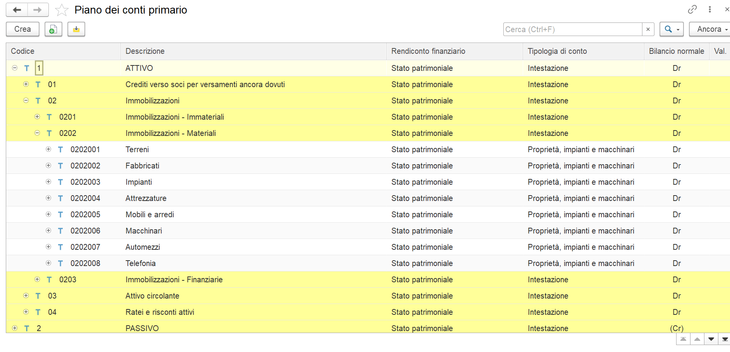Open the Ancora dropdown menu
Image resolution: width=730 pixels, height=352 pixels.
pos(710,29)
